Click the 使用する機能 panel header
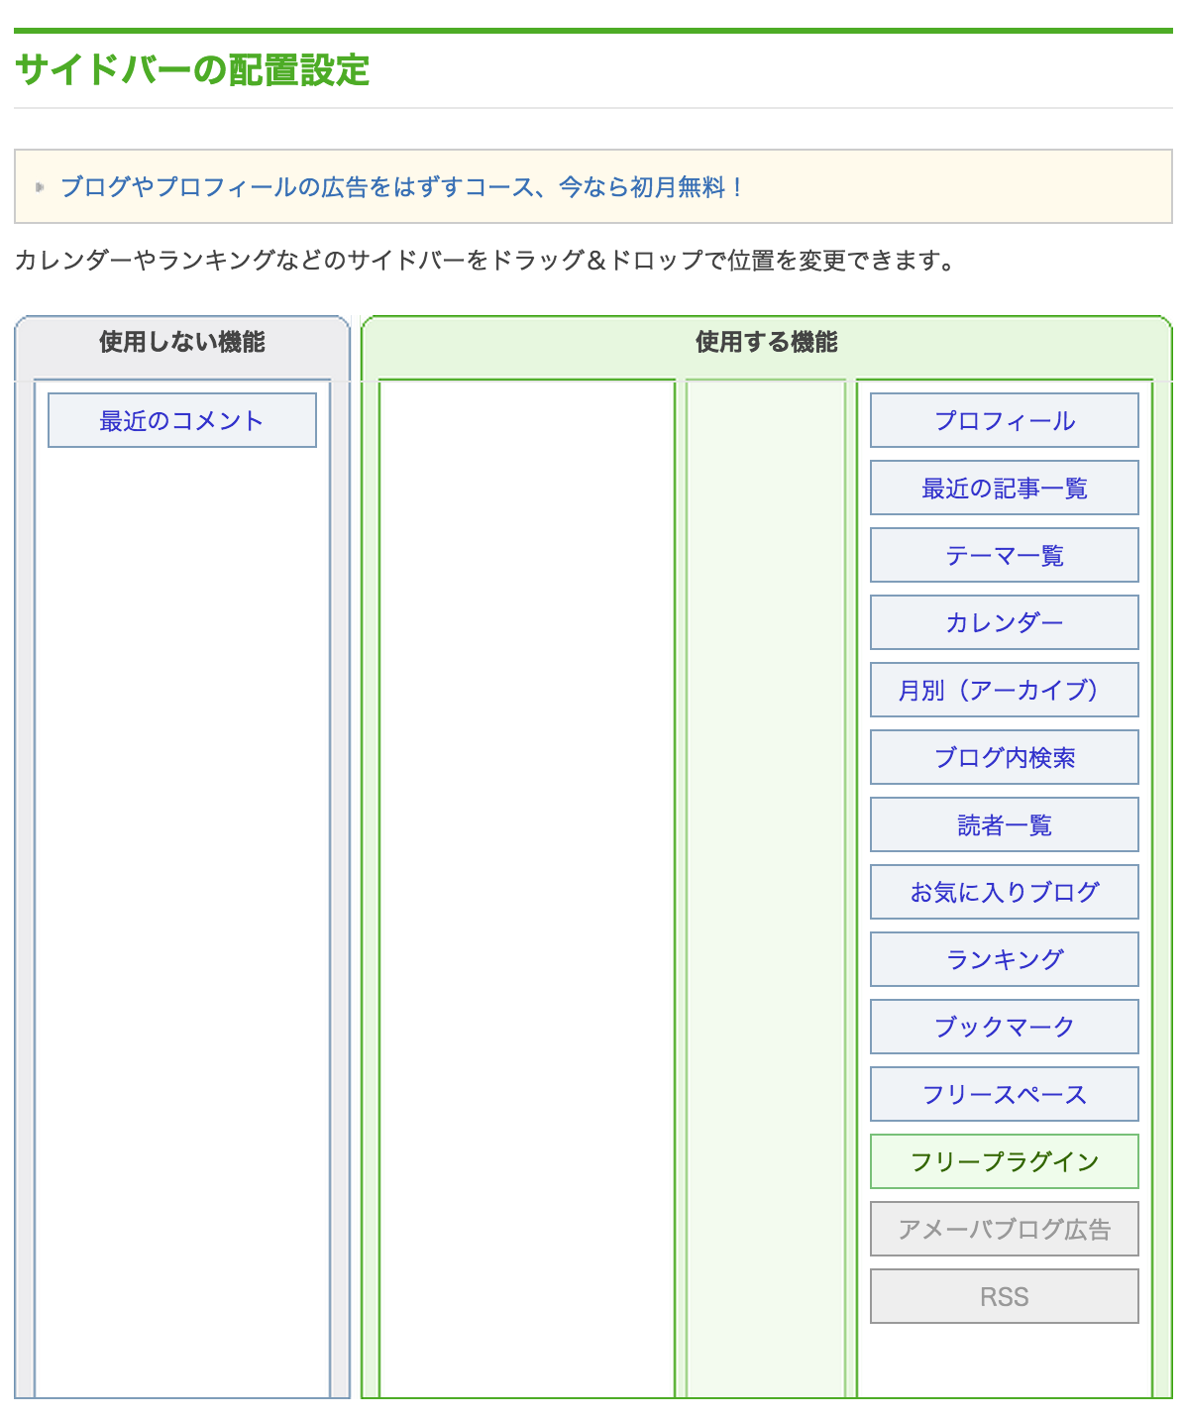 [766, 343]
